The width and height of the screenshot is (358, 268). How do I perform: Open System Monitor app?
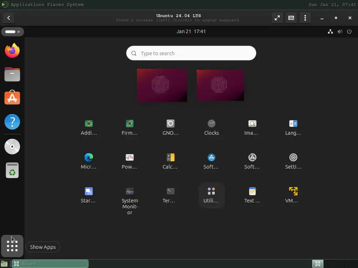tap(129, 201)
